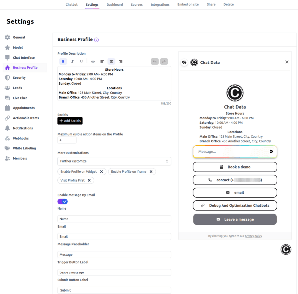This screenshot has width=298, height=294.
Task: Disable the Message By Email toggle
Action: 62,201
